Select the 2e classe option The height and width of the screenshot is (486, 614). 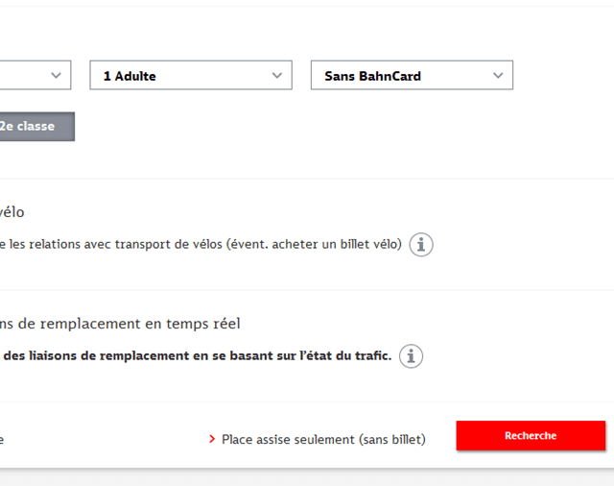coord(36,127)
